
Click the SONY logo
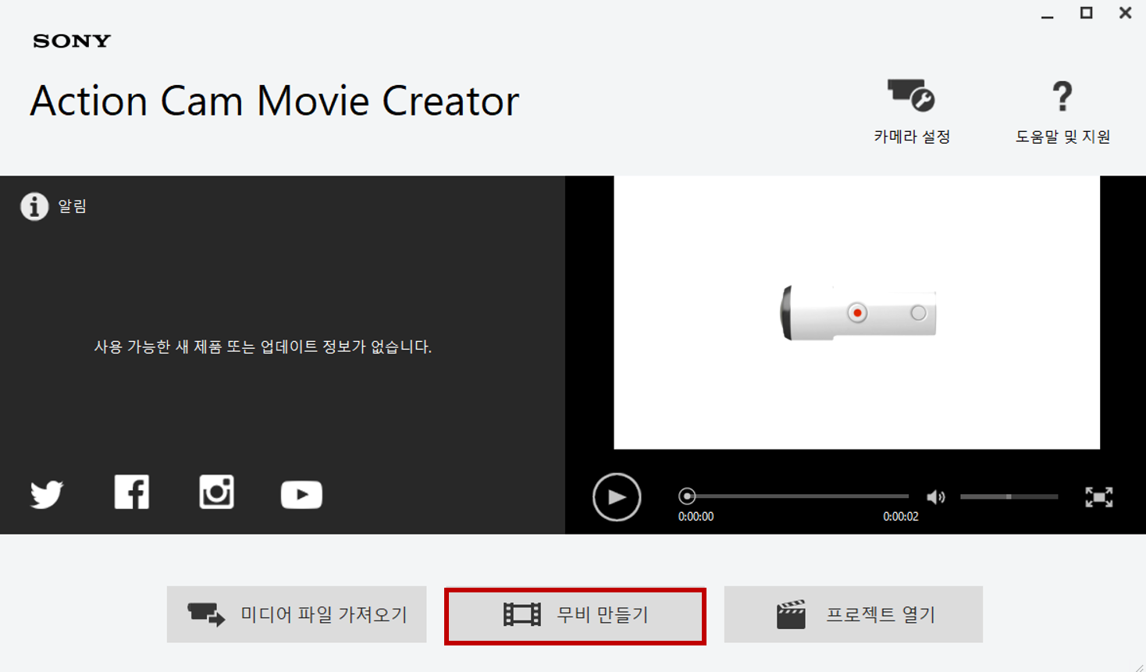tap(72, 41)
